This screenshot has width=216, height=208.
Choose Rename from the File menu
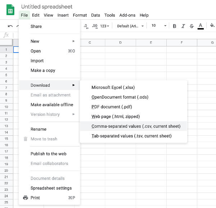(49, 129)
